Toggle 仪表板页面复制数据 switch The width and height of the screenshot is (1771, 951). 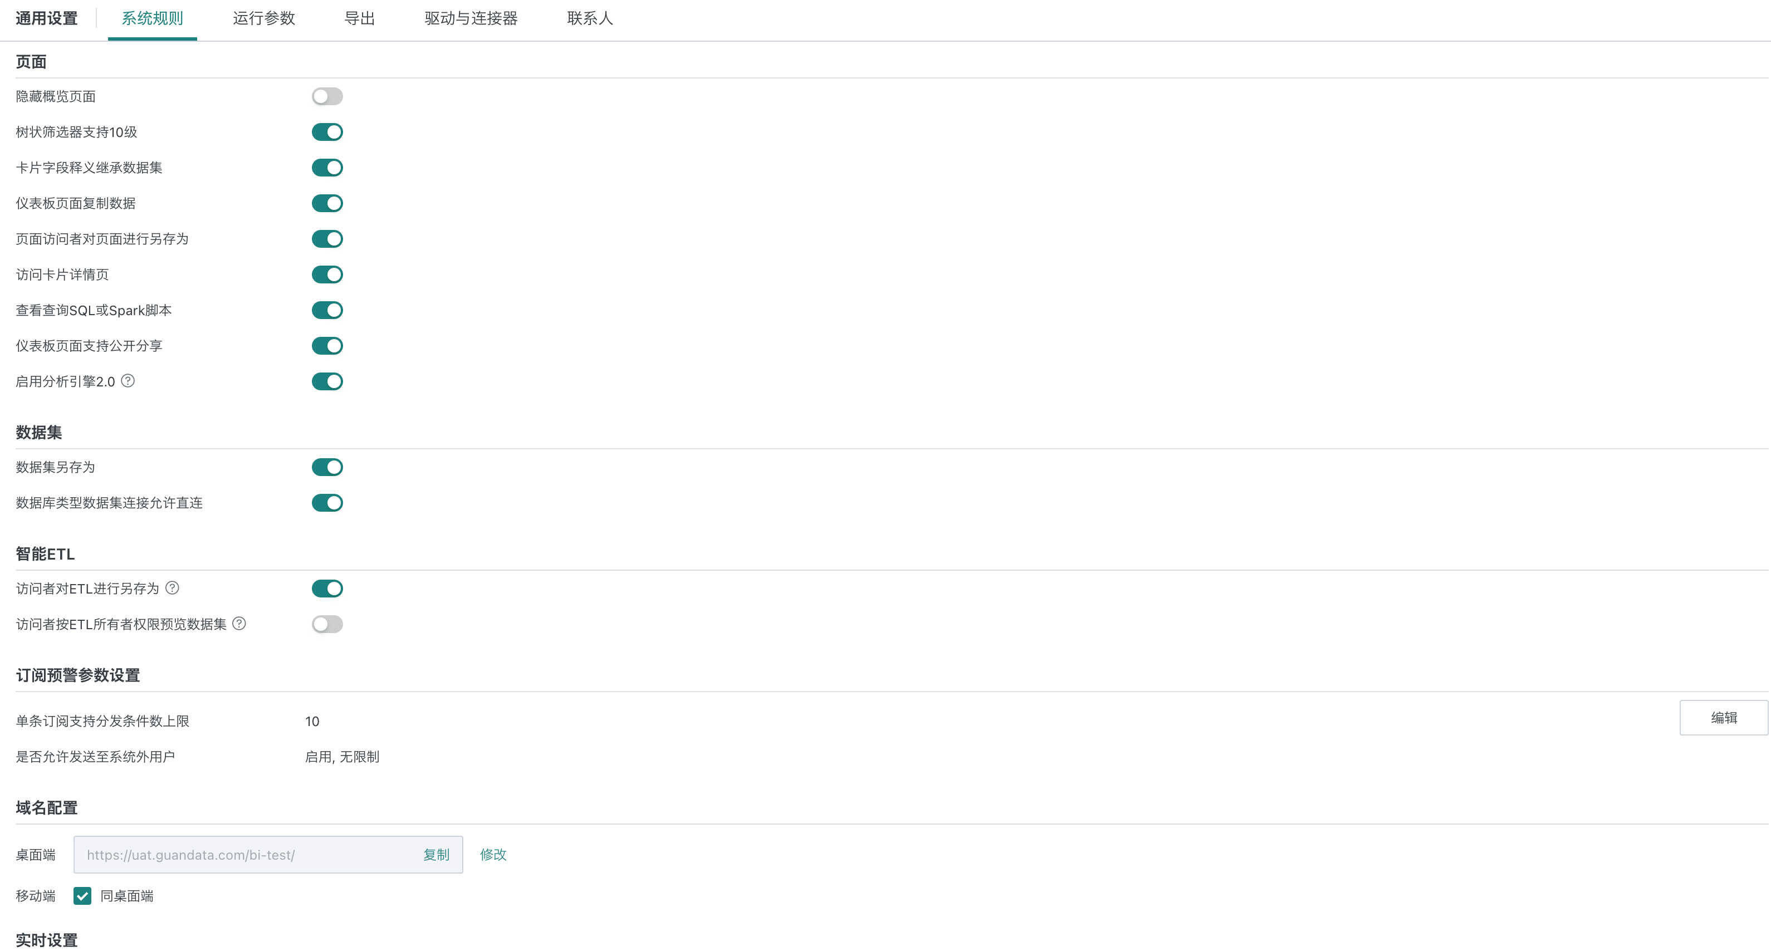click(327, 203)
